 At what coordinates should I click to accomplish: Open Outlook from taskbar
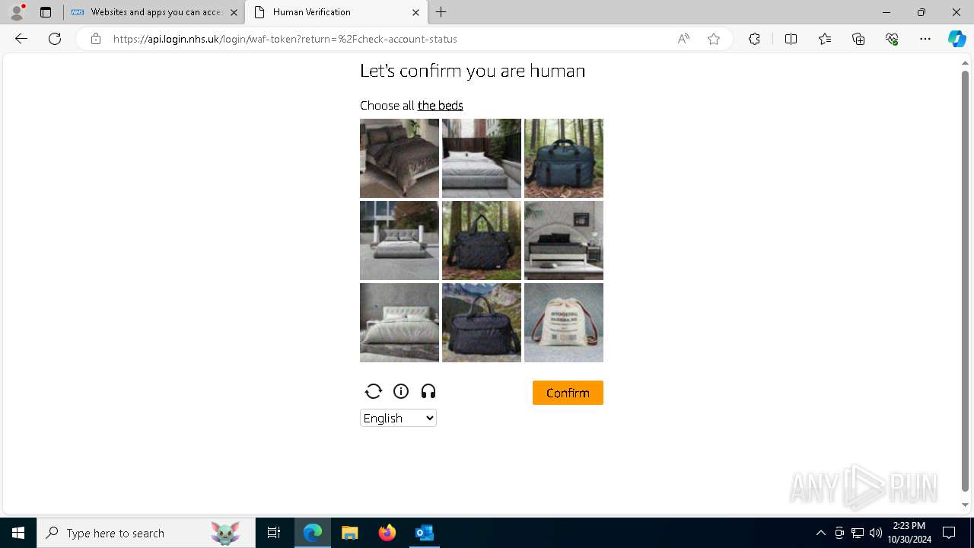point(425,533)
